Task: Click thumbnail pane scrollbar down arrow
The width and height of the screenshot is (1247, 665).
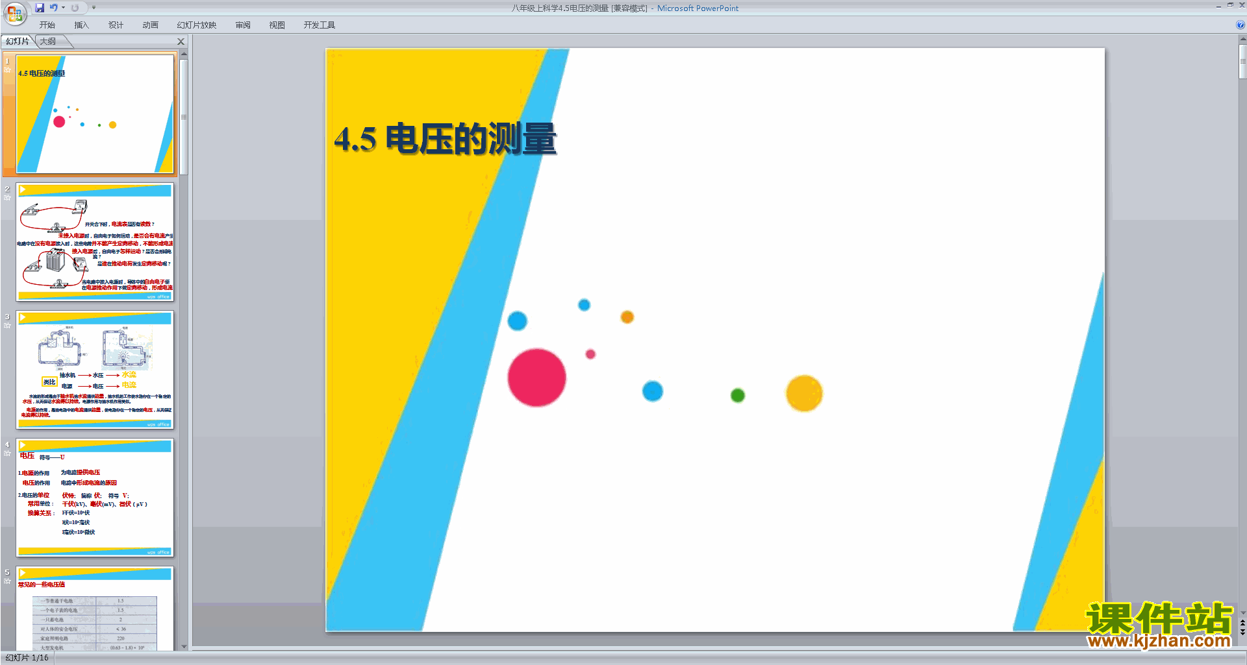Action: (x=184, y=646)
